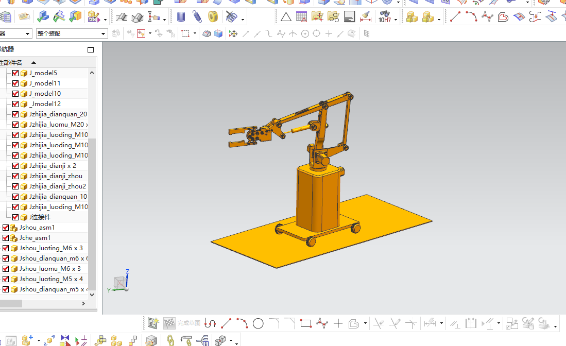Click the navigator scrollbar up arrow
Viewport: 566px width, 346px height.
coord(92,73)
